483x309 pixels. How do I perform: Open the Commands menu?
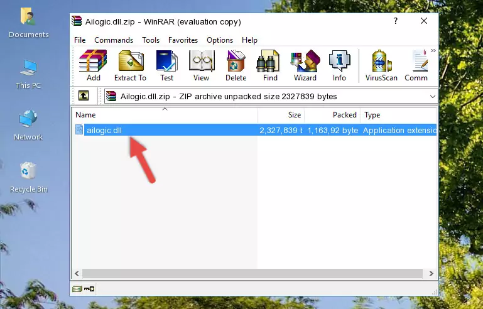[x=114, y=40]
